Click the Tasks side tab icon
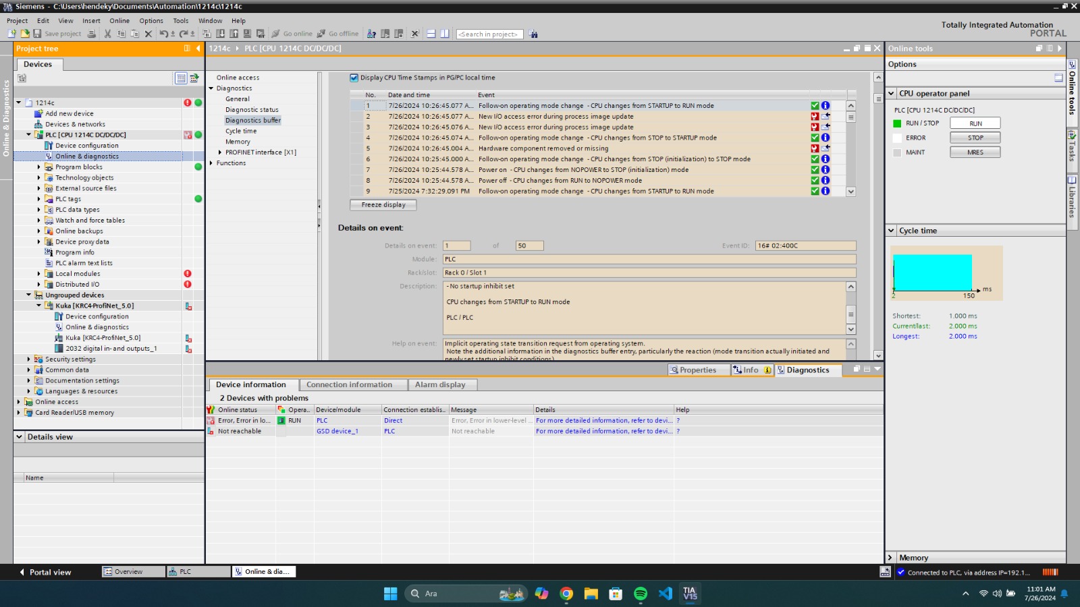The height and width of the screenshot is (607, 1080). (1072, 135)
